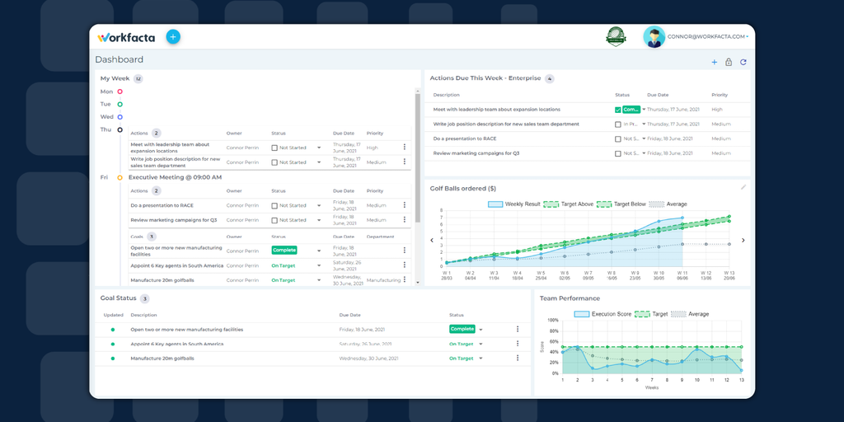
Task: Click the blue plus button beside Workfacta logo
Action: [173, 36]
